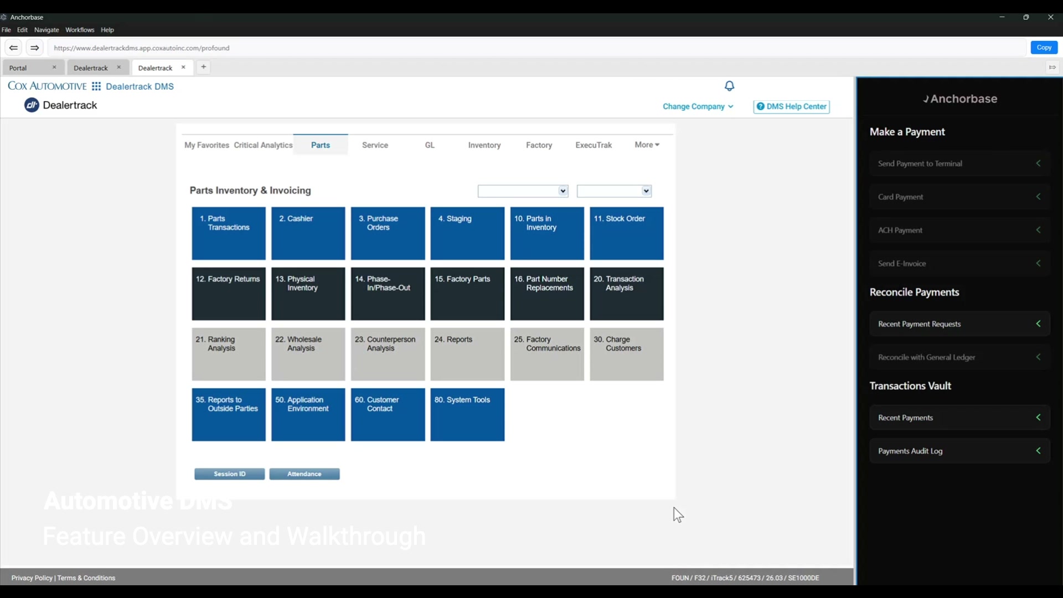The image size is (1063, 598).
Task: Open Change Company dropdown
Action: pyautogui.click(x=698, y=106)
